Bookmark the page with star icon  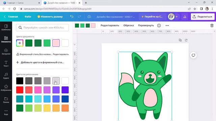tap(195, 9)
